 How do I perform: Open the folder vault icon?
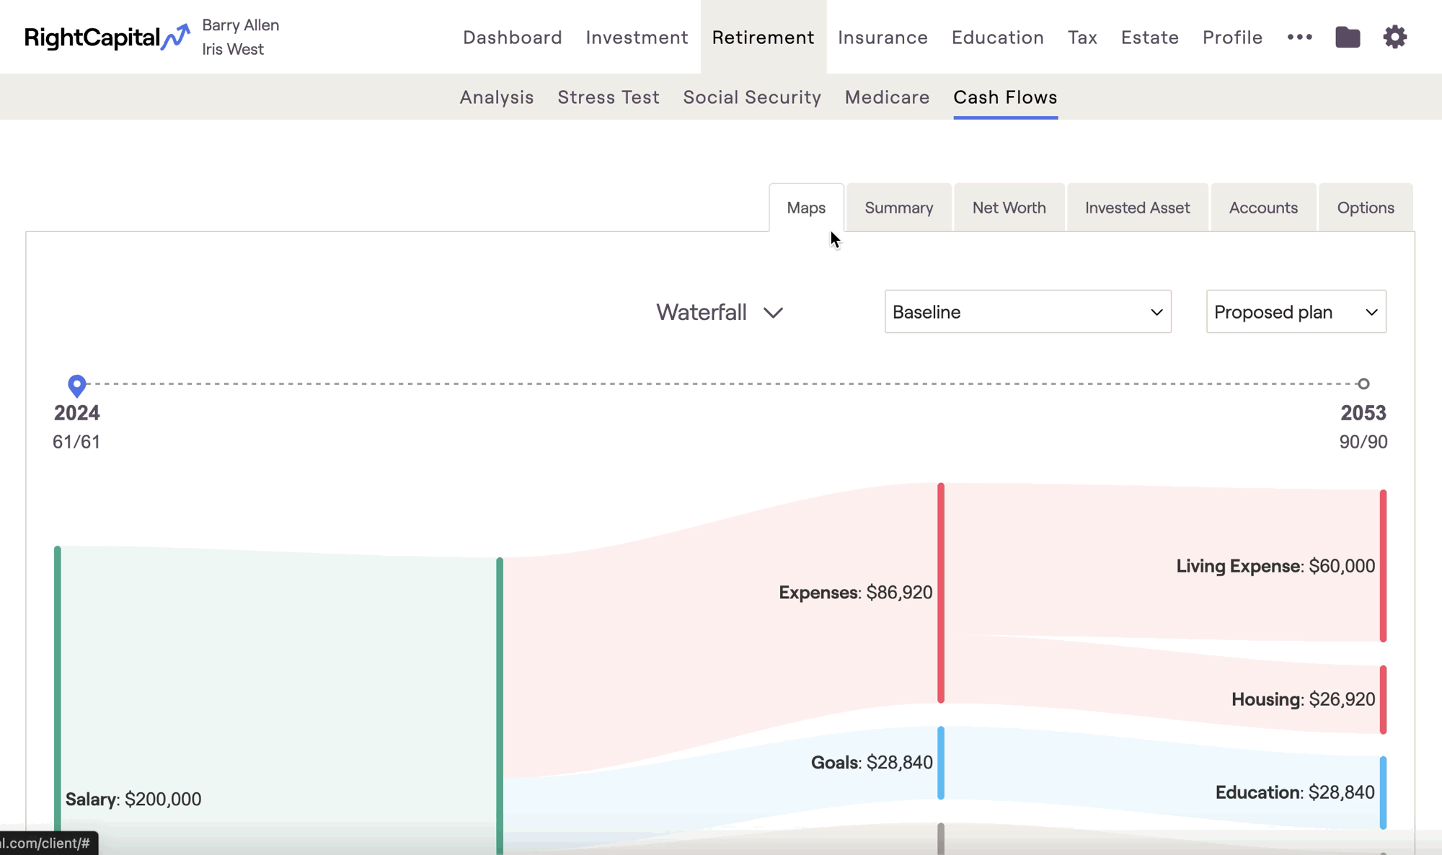point(1347,37)
